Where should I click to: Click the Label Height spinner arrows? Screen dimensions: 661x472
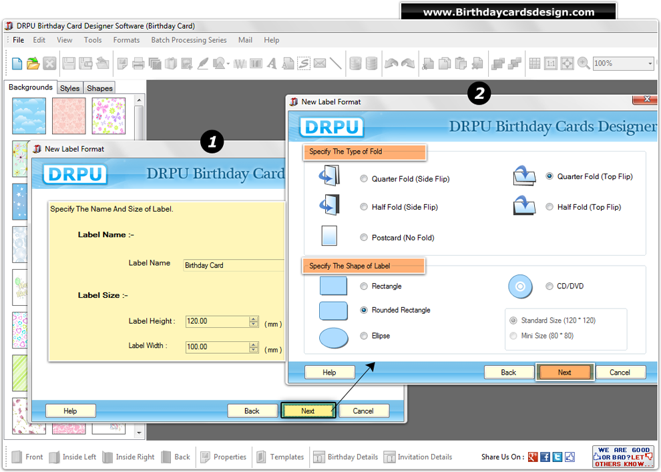tap(253, 321)
